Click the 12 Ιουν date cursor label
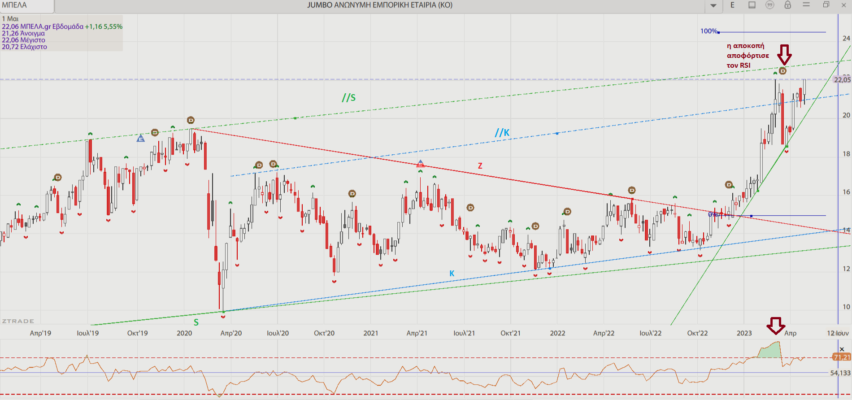Screen dimensions: 852x400 point(838,333)
